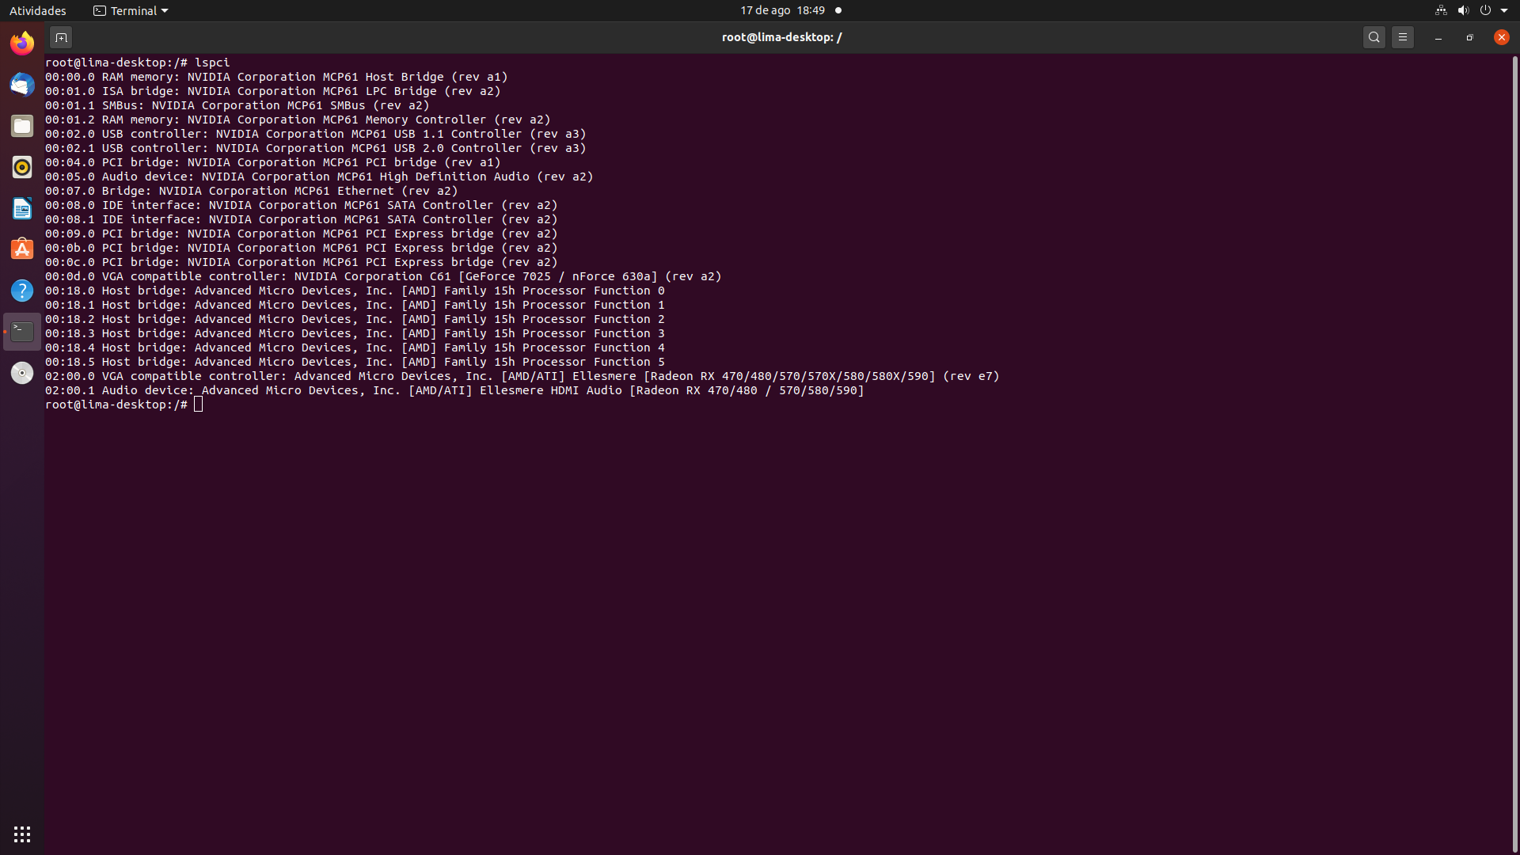
Task: Click the 'MCP61 SMBus' line
Action: (237, 105)
